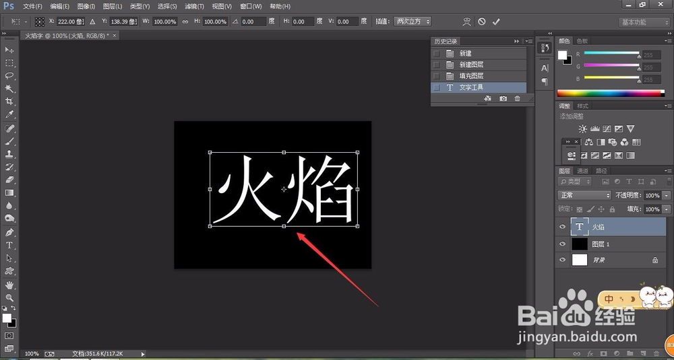The height and width of the screenshot is (360, 674).
Task: Toggle visibility of the 火焰 text layer
Action: [x=562, y=227]
